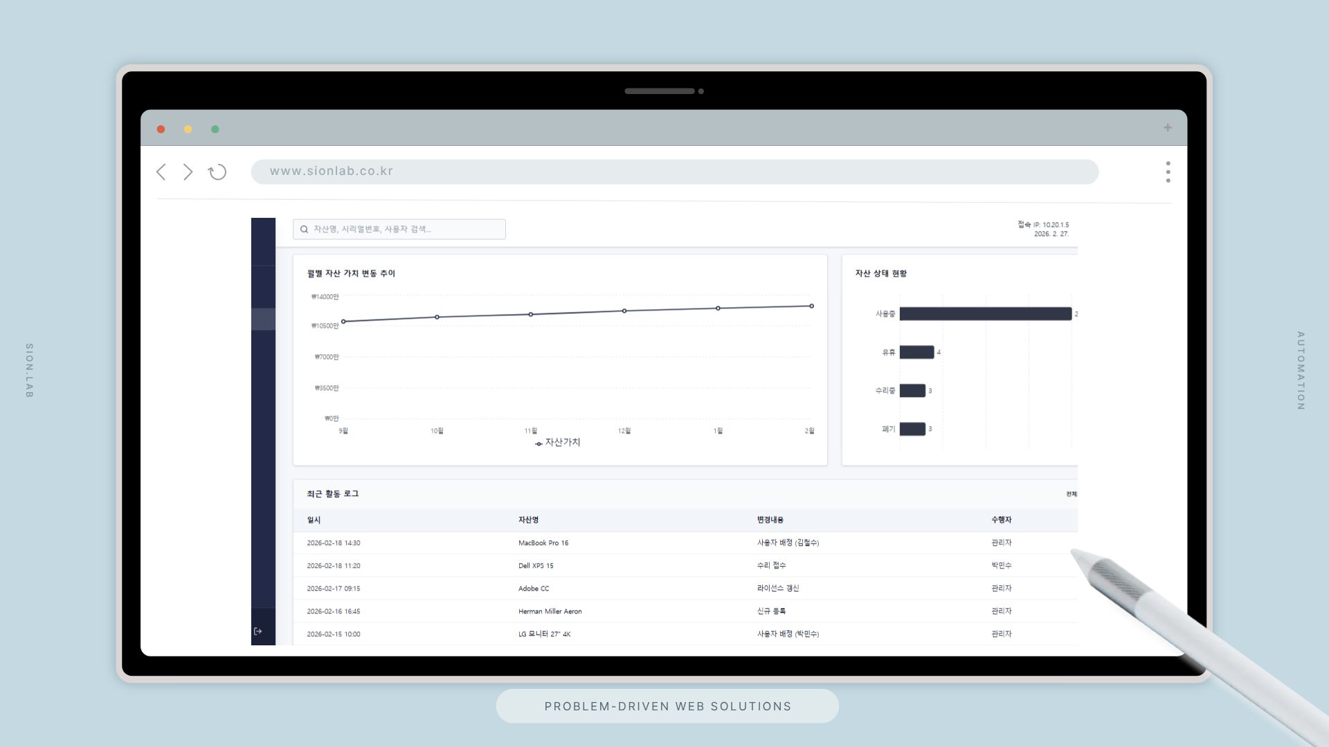Screen dimensions: 1329x747
Task: Focus the asset search input field
Action: 407,230
